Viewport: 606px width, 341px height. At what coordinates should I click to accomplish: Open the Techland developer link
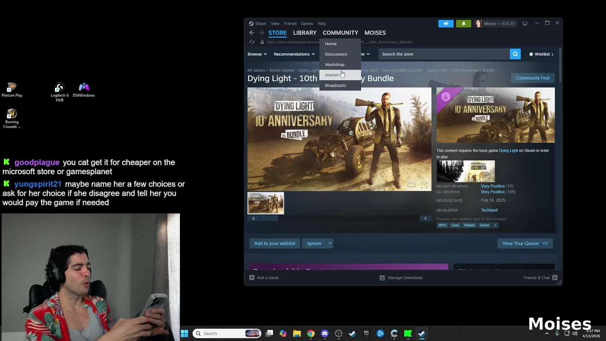489,210
